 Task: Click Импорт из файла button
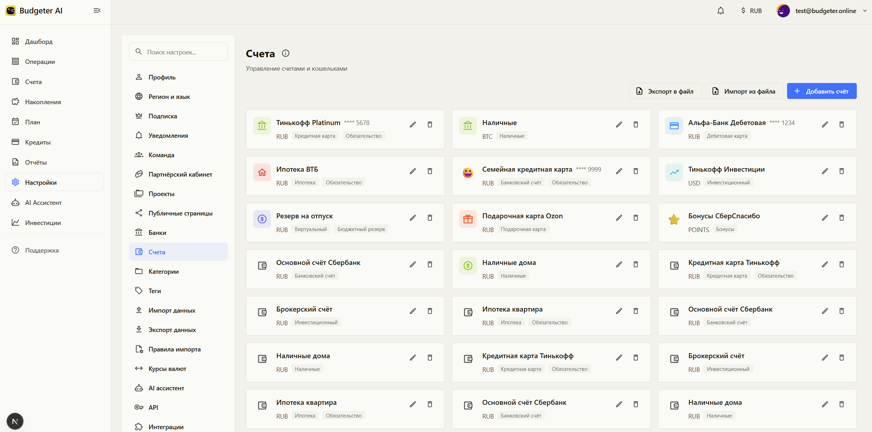[x=744, y=91]
